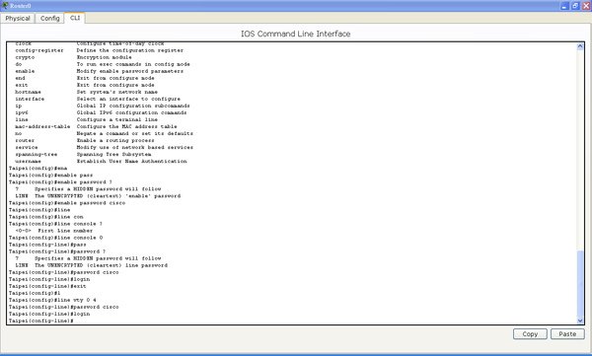This screenshot has width=592, height=356.
Task: Click the 'line console 0' command line
Action: [x=55, y=238]
